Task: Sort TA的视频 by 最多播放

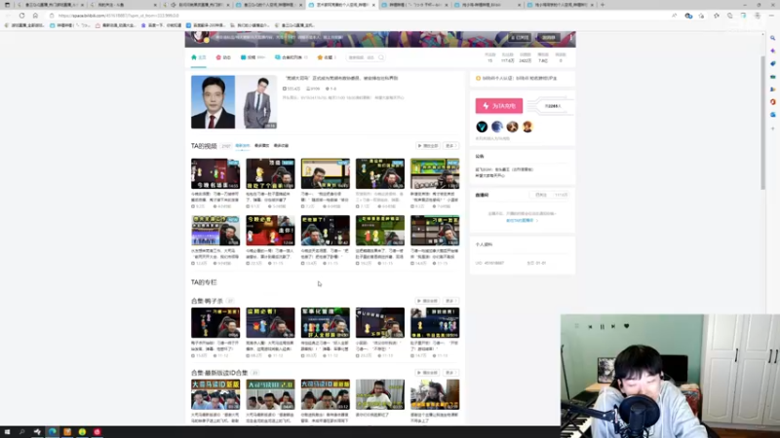Action: click(261, 146)
